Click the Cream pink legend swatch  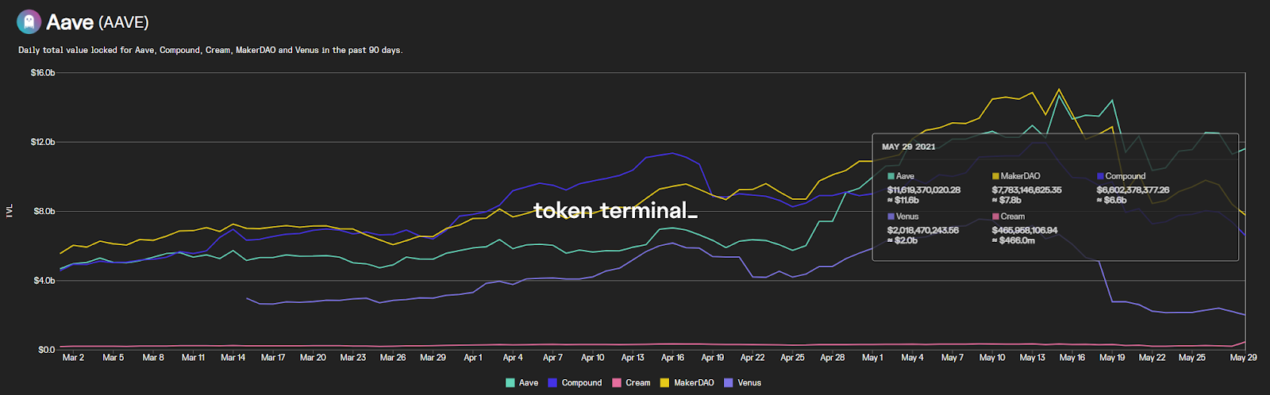617,383
